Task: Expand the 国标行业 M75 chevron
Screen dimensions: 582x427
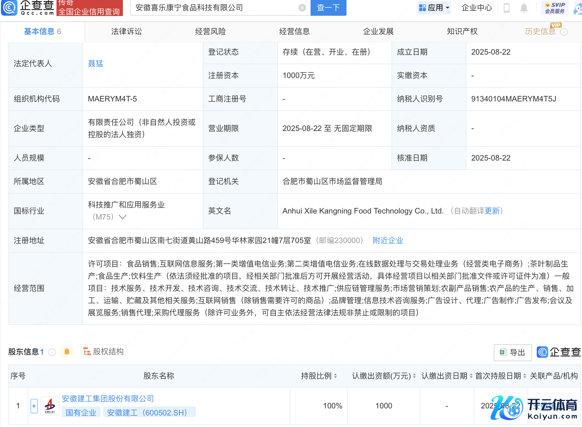Action: coord(123,217)
